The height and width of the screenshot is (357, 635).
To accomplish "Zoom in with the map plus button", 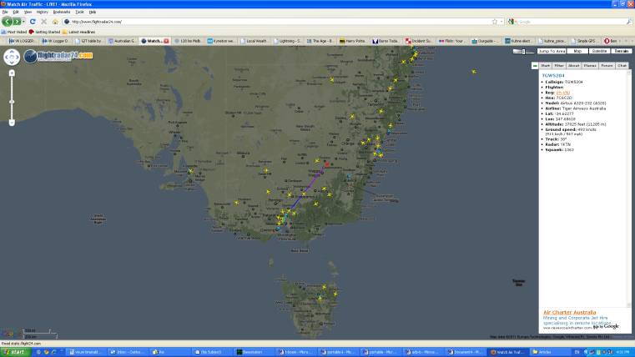I will (12, 73).
